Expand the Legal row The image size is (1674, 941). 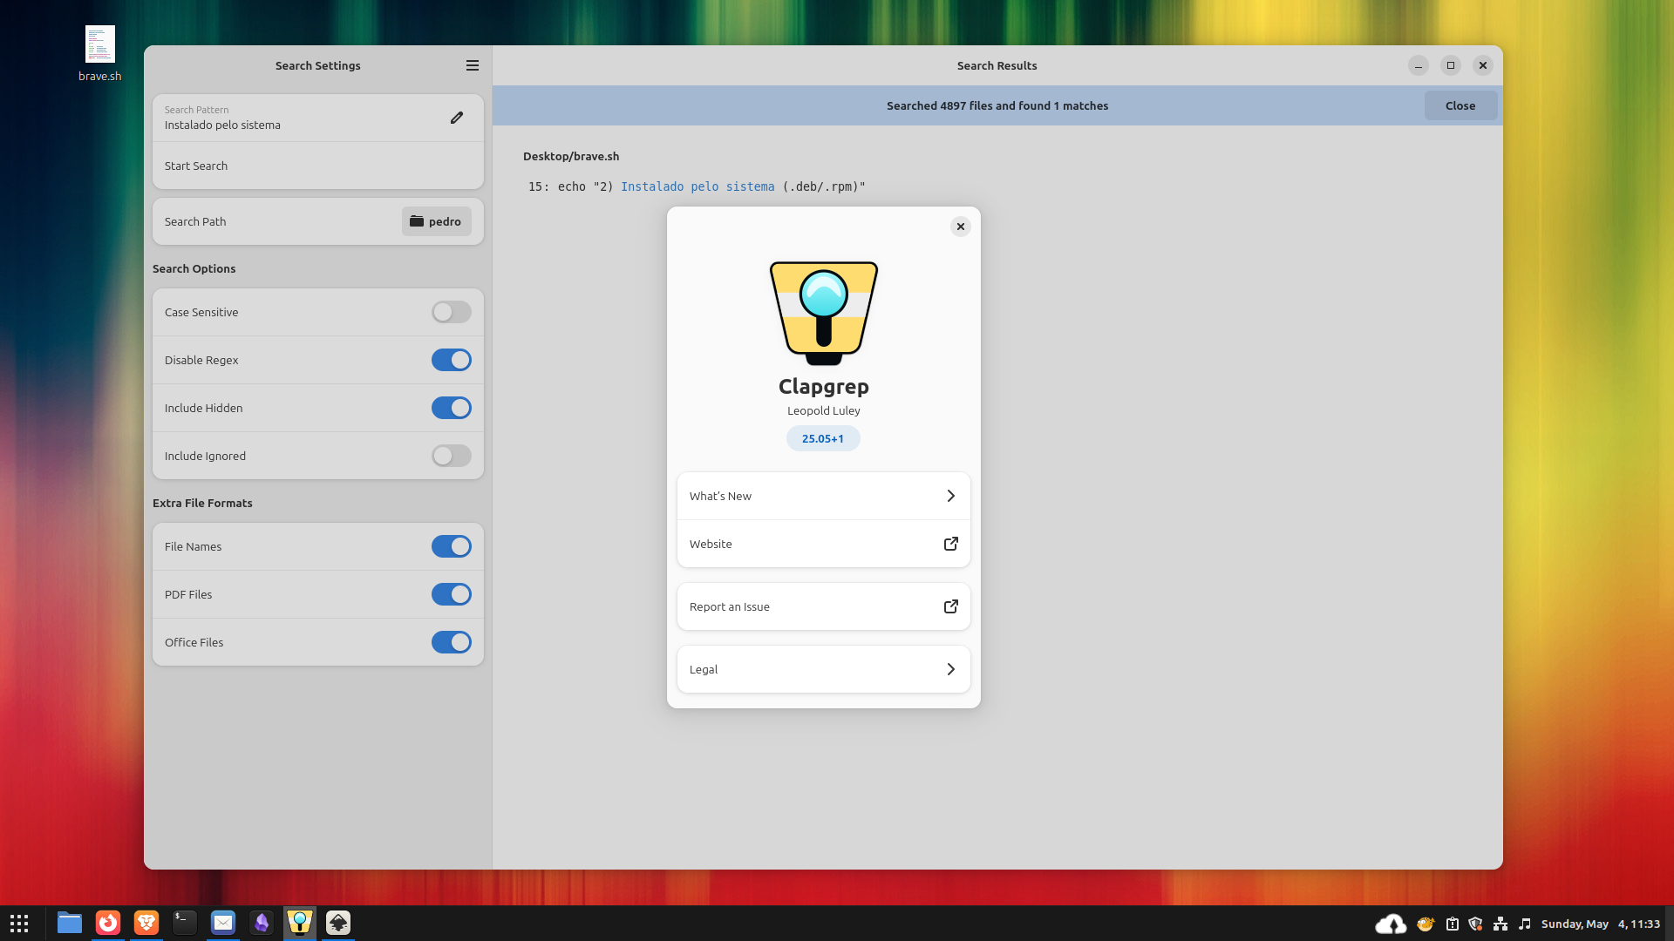tap(824, 669)
